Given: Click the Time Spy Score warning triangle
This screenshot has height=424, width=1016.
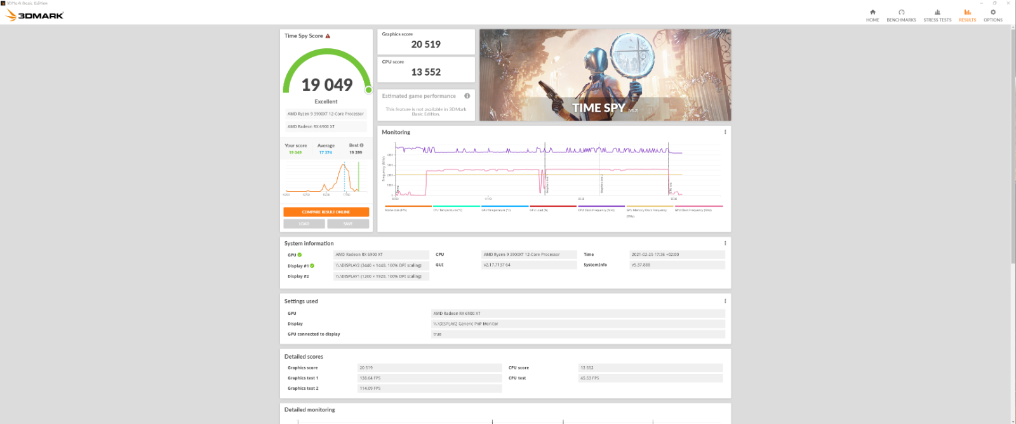Looking at the screenshot, I should tap(328, 36).
